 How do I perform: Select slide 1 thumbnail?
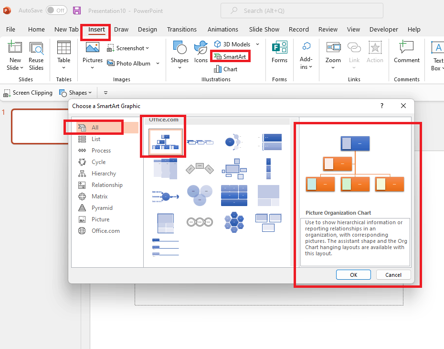tap(40, 126)
